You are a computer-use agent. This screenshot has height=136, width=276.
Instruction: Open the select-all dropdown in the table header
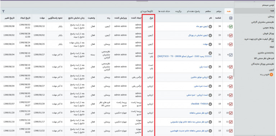pos(231,18)
